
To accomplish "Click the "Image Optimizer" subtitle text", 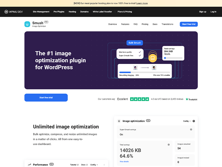I will click(39, 26).
